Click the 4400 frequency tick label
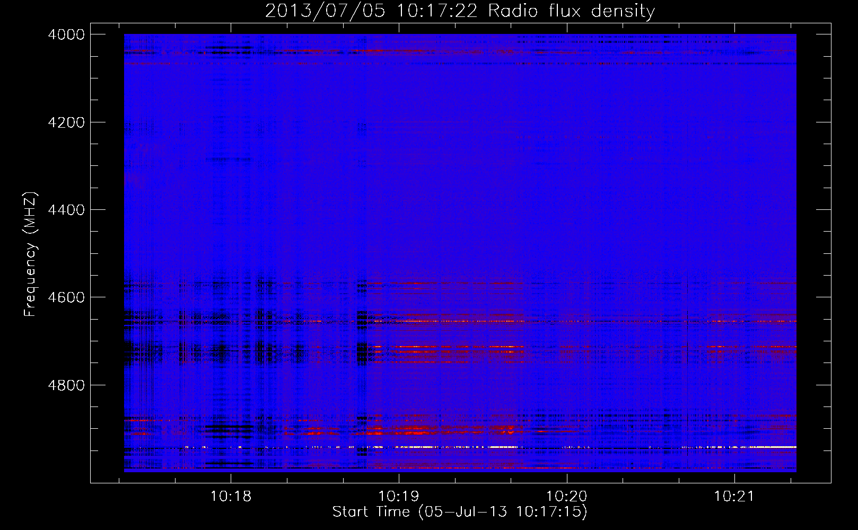Screen dimensions: 858x530 click(x=66, y=210)
